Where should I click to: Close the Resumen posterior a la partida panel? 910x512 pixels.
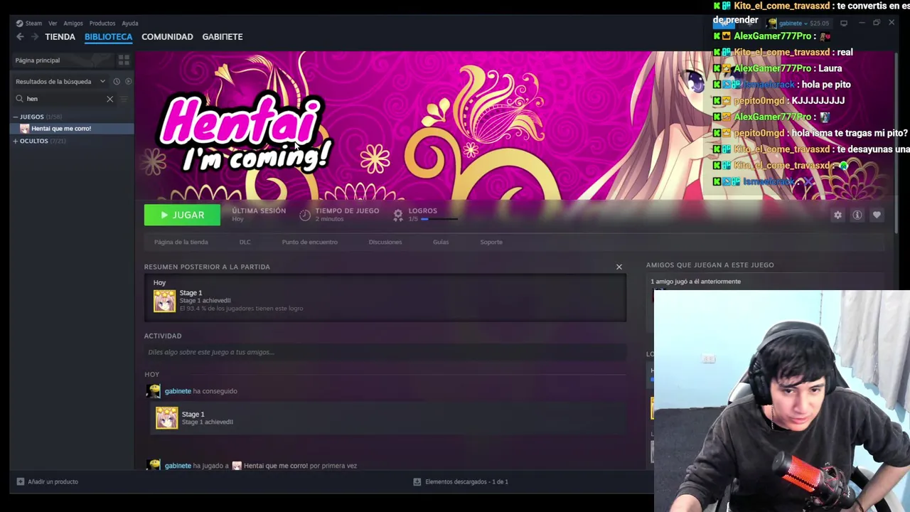point(619,267)
